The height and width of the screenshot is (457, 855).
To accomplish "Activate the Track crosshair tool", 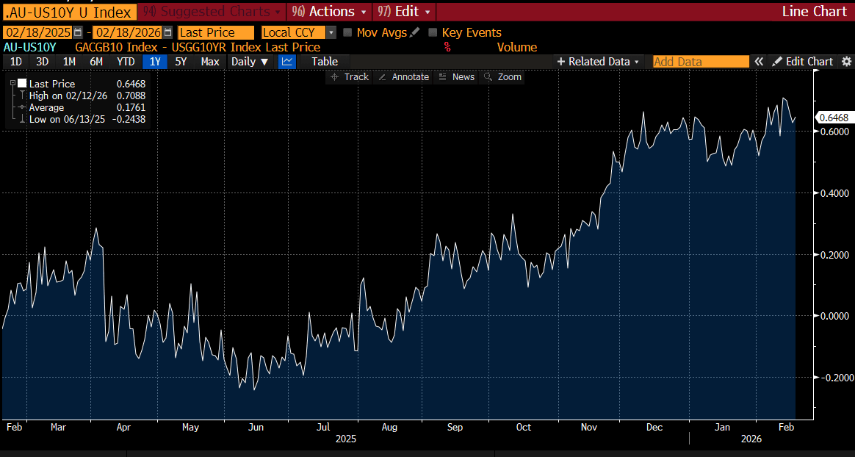I will click(x=349, y=77).
